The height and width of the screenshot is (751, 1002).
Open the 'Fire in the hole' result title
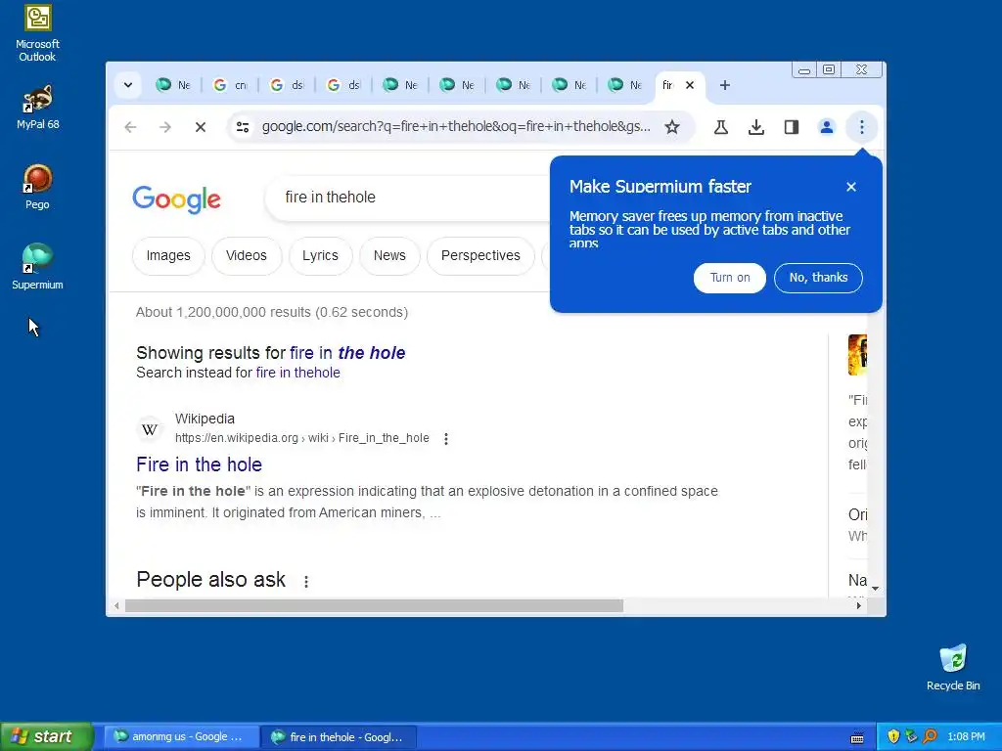click(x=199, y=464)
